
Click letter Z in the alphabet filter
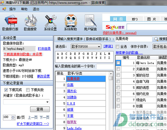click(x=109, y=58)
